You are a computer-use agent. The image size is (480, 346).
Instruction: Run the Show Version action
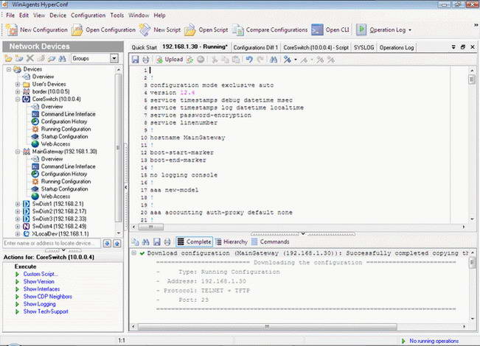[x=39, y=281]
